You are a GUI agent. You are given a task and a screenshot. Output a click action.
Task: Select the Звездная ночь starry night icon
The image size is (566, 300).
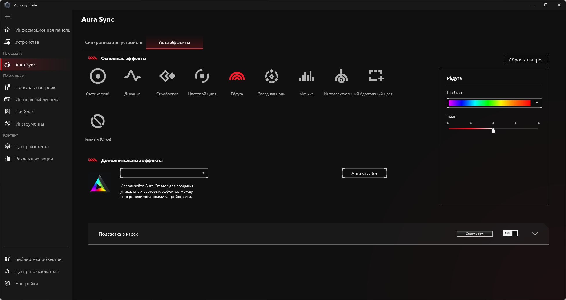click(272, 76)
